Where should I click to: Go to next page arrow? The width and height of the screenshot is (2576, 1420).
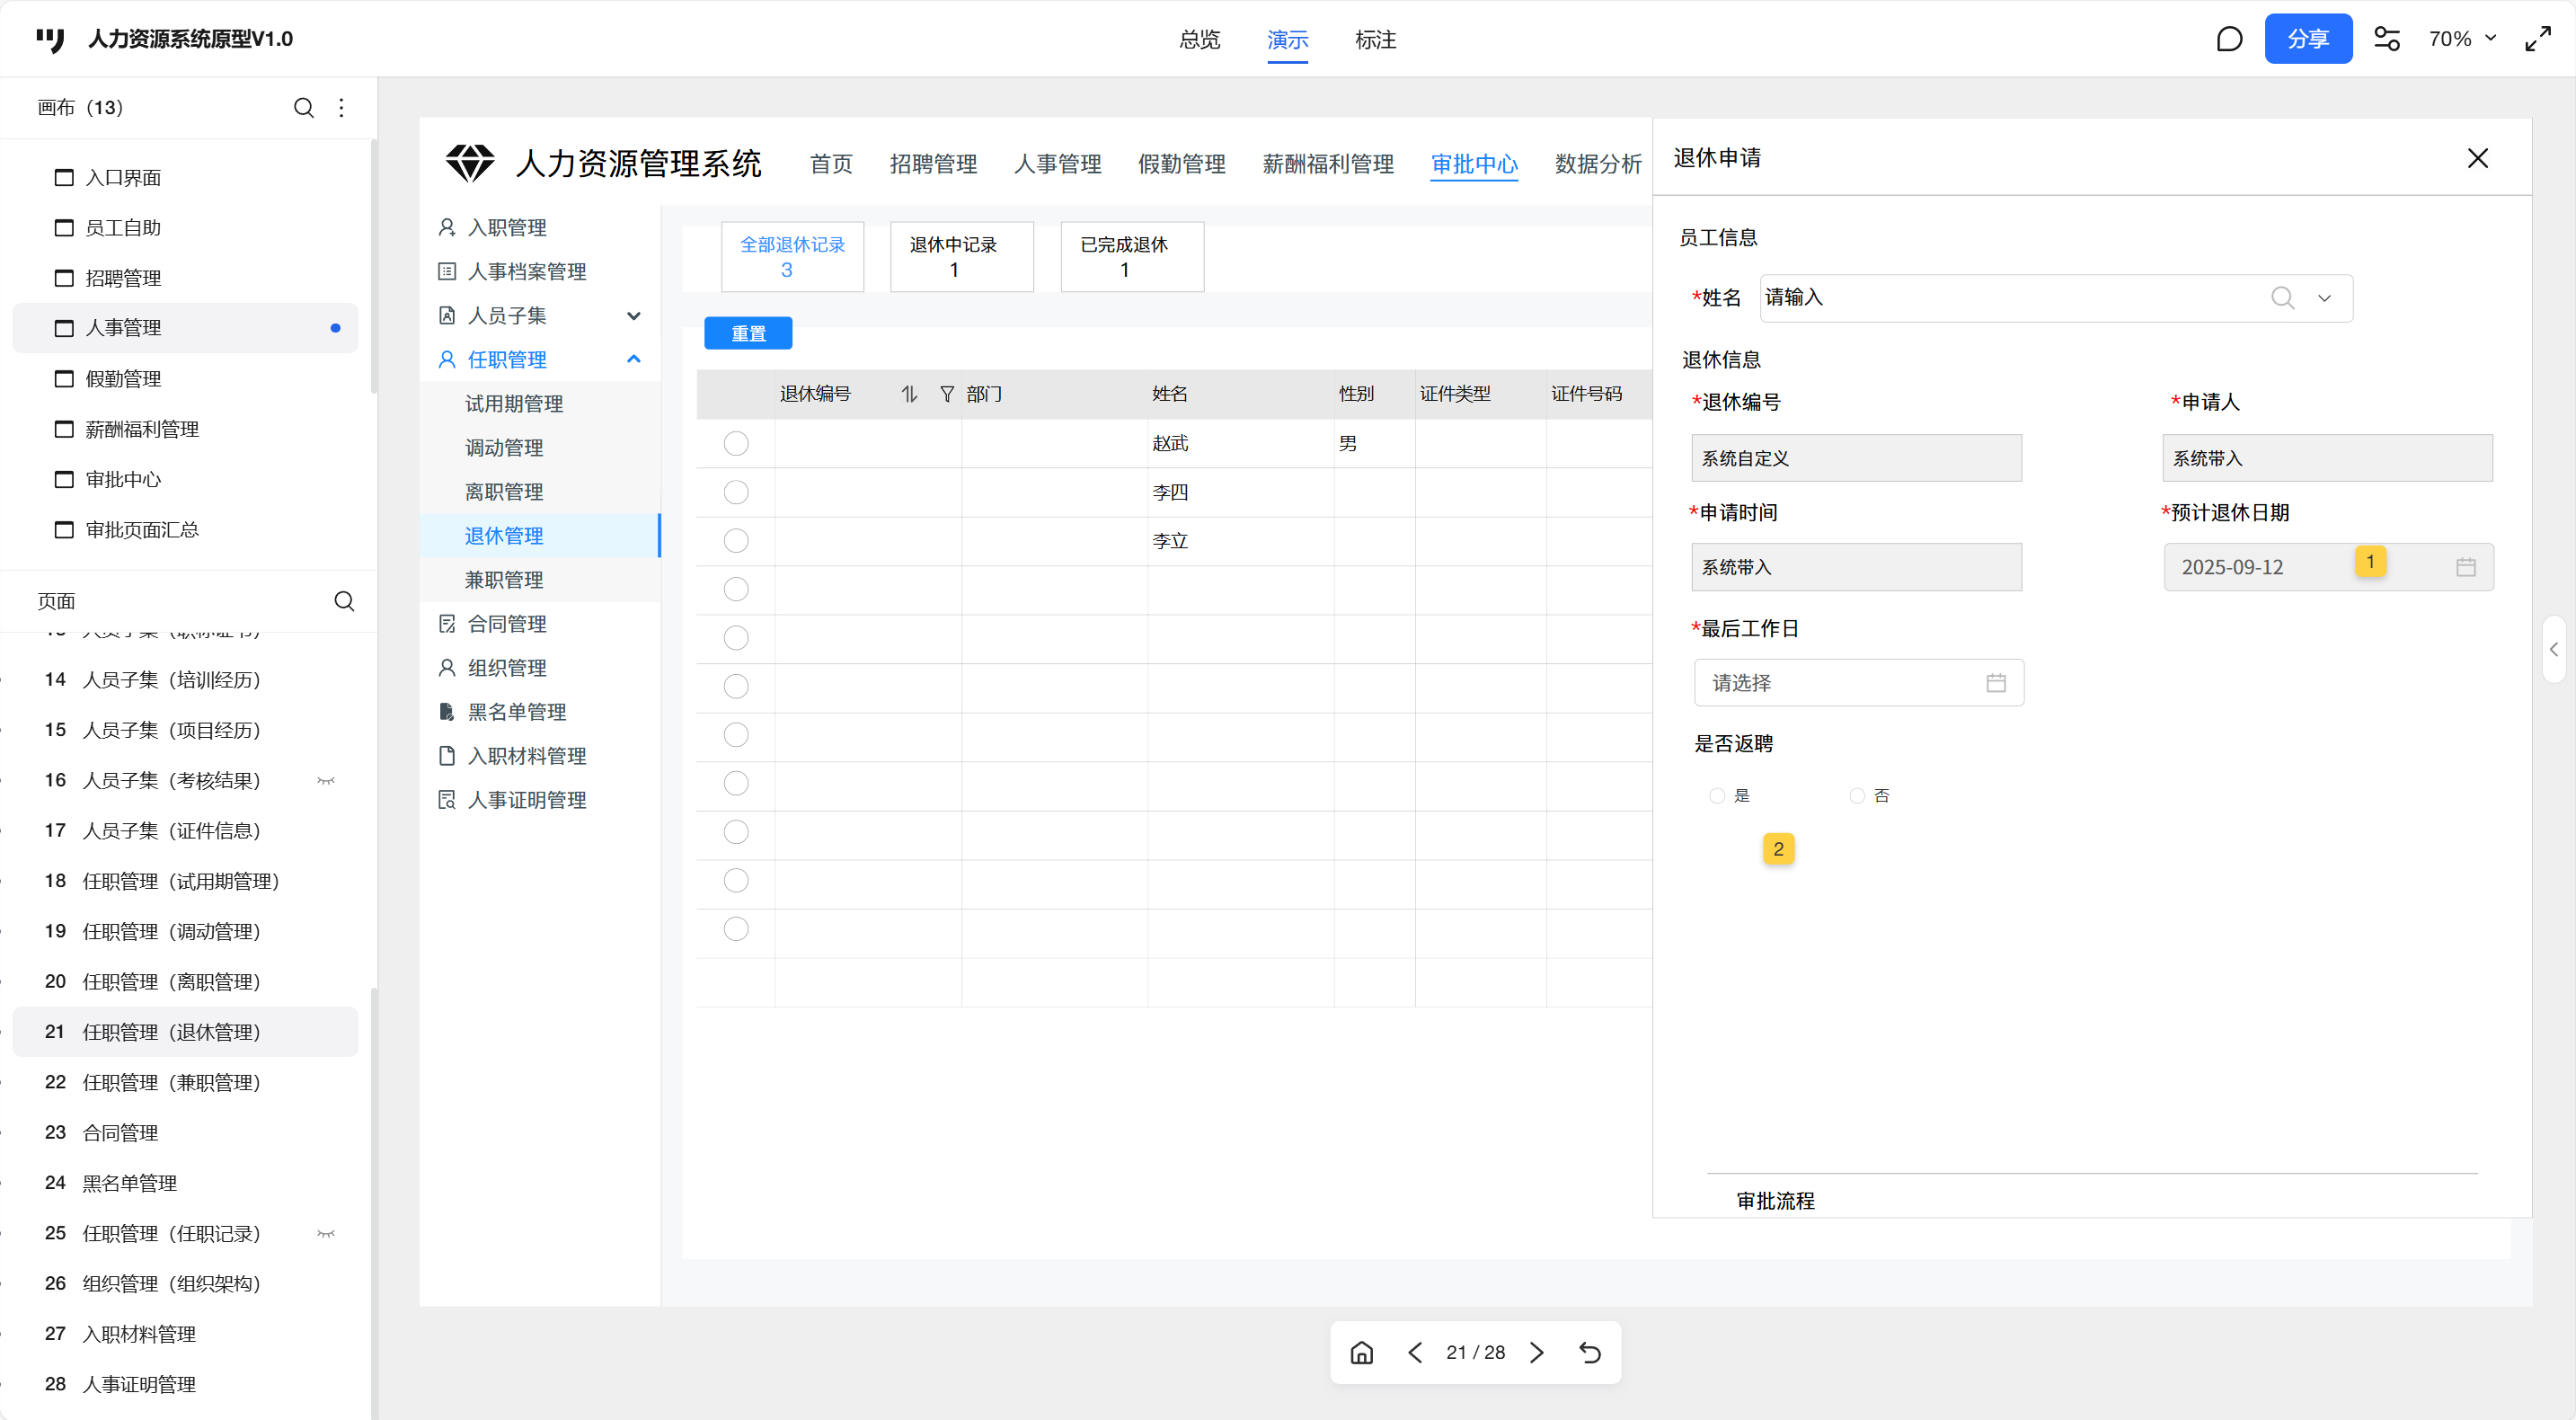1537,1352
